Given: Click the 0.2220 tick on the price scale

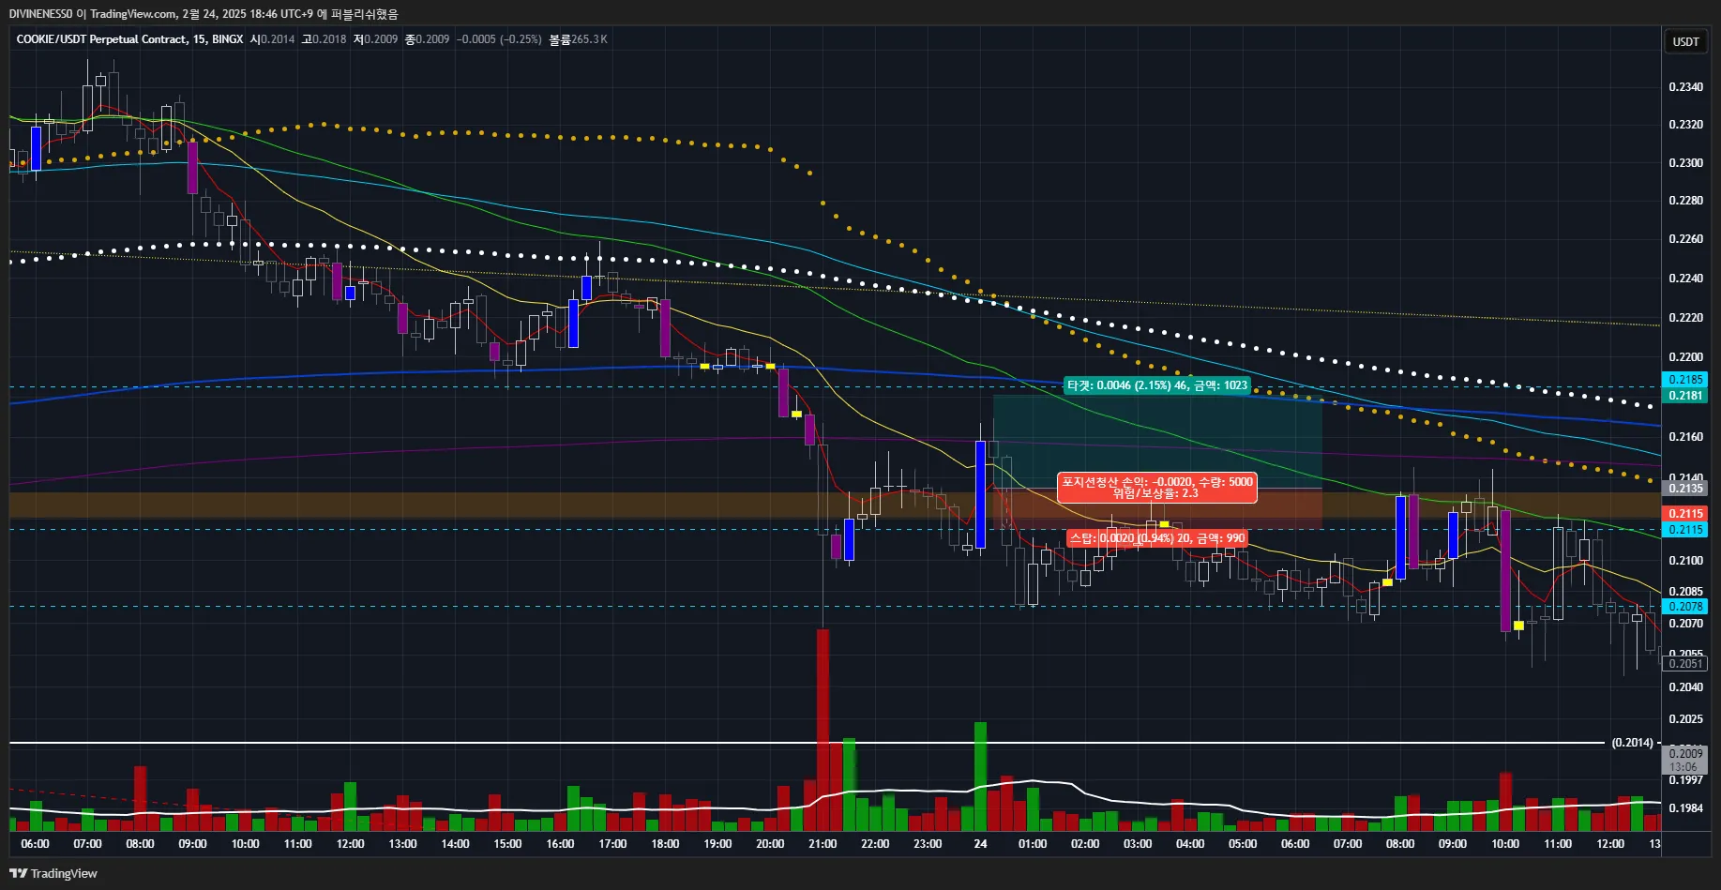Looking at the screenshot, I should (1685, 318).
